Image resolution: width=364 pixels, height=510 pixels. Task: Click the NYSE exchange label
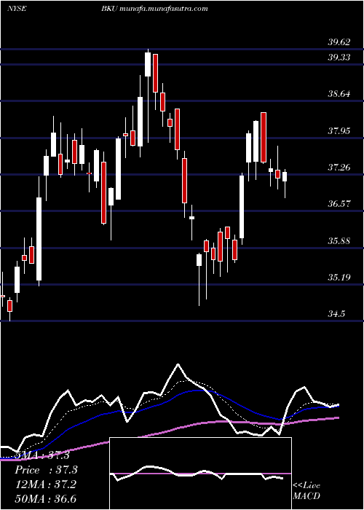[16, 9]
